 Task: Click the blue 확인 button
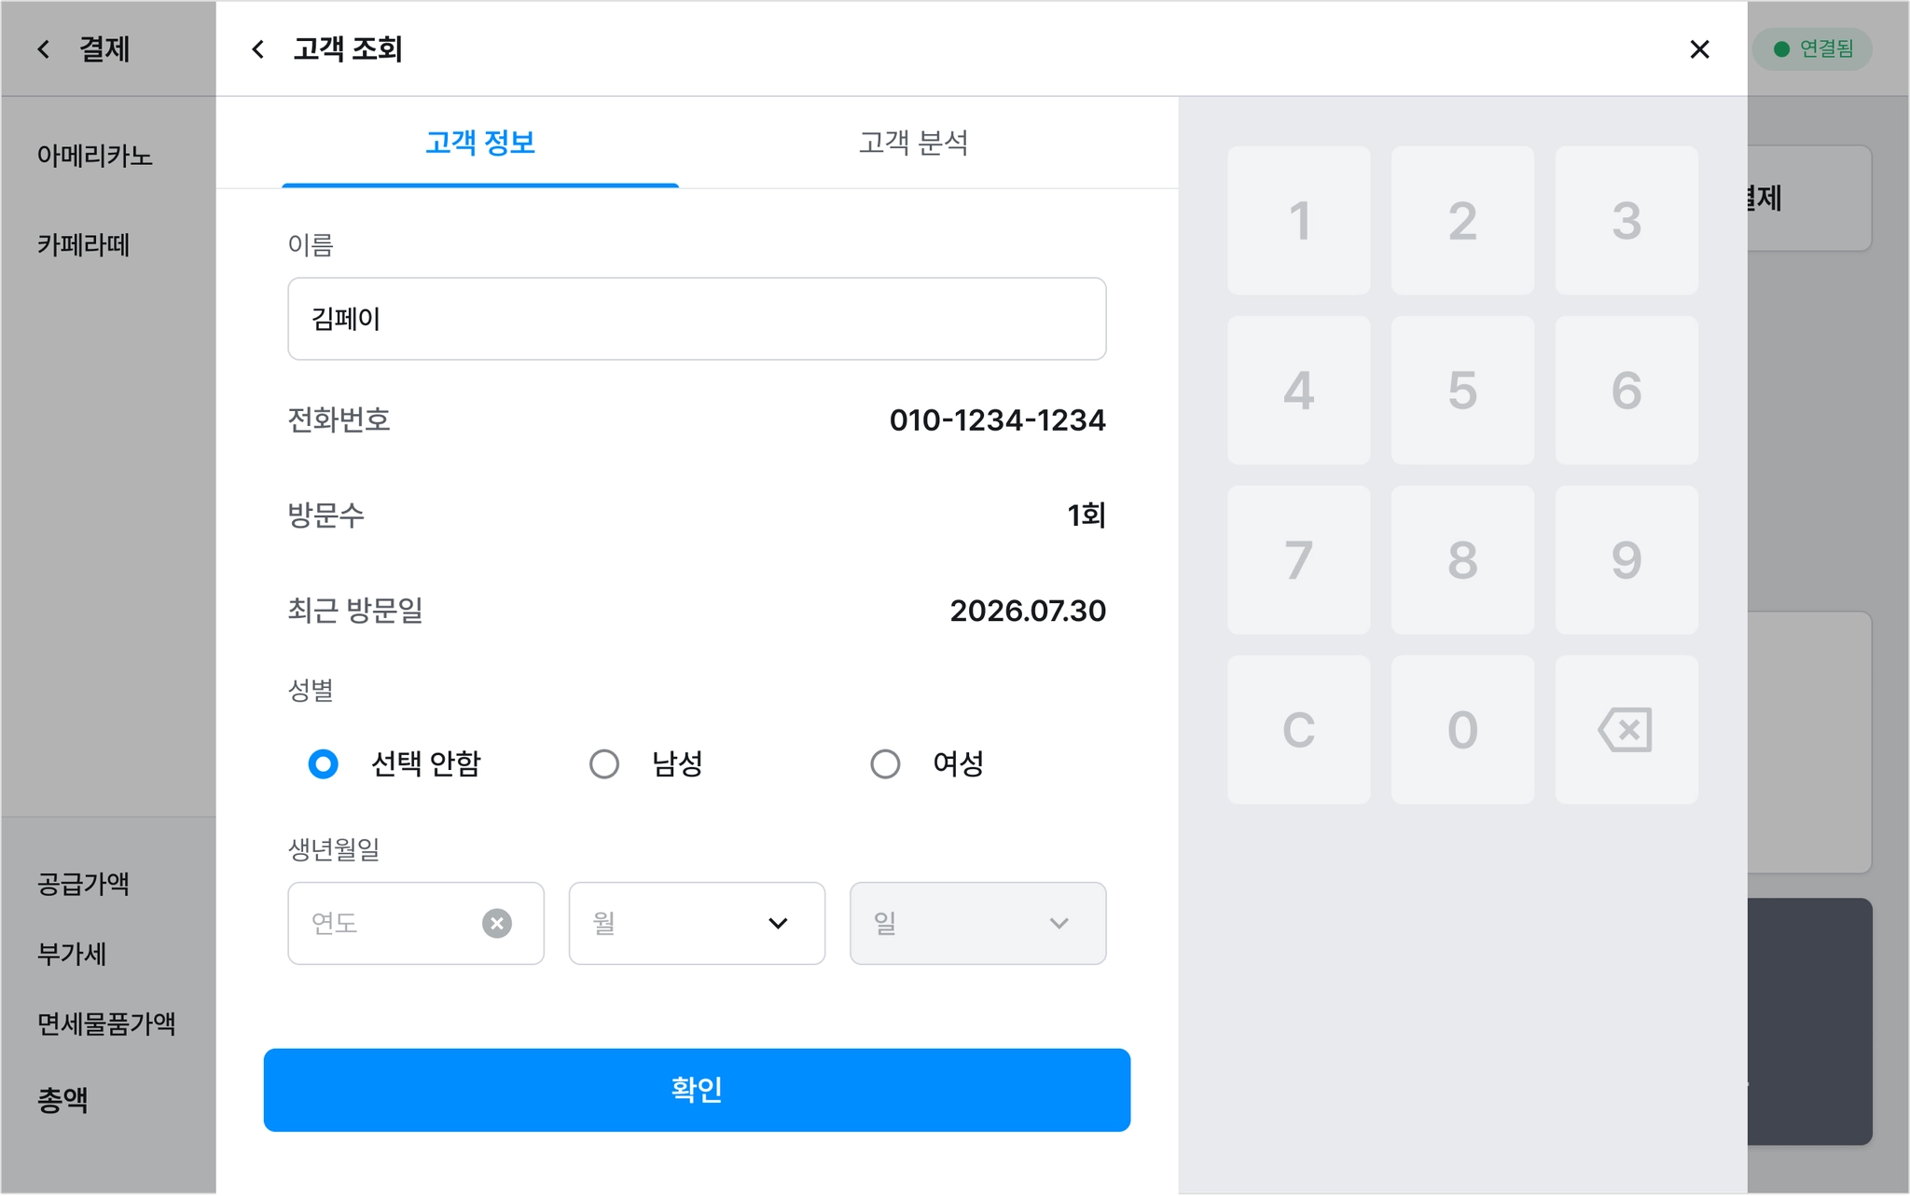[x=697, y=1090]
